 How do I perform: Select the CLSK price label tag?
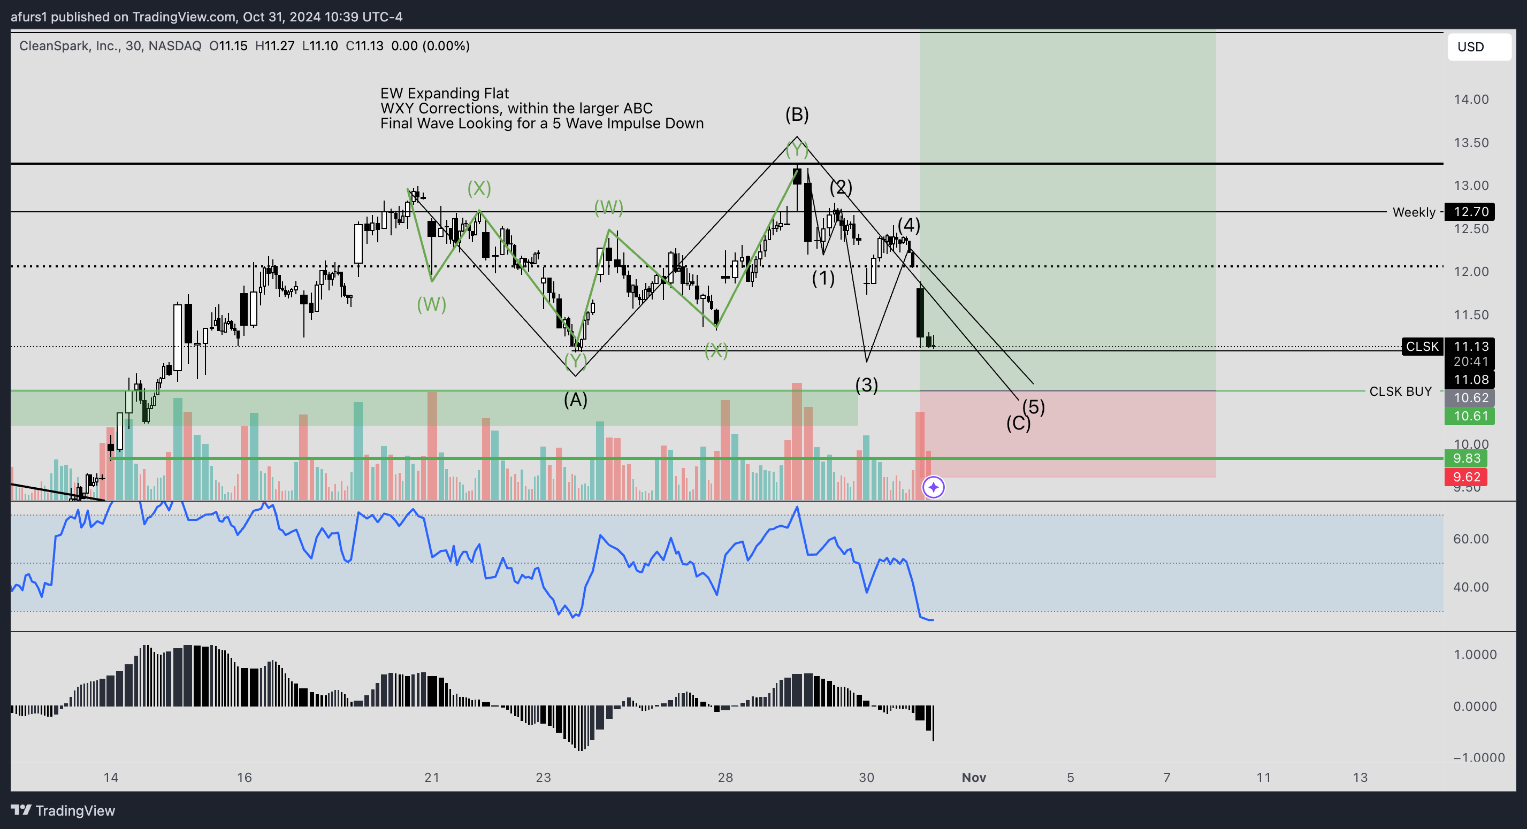[x=1422, y=346]
